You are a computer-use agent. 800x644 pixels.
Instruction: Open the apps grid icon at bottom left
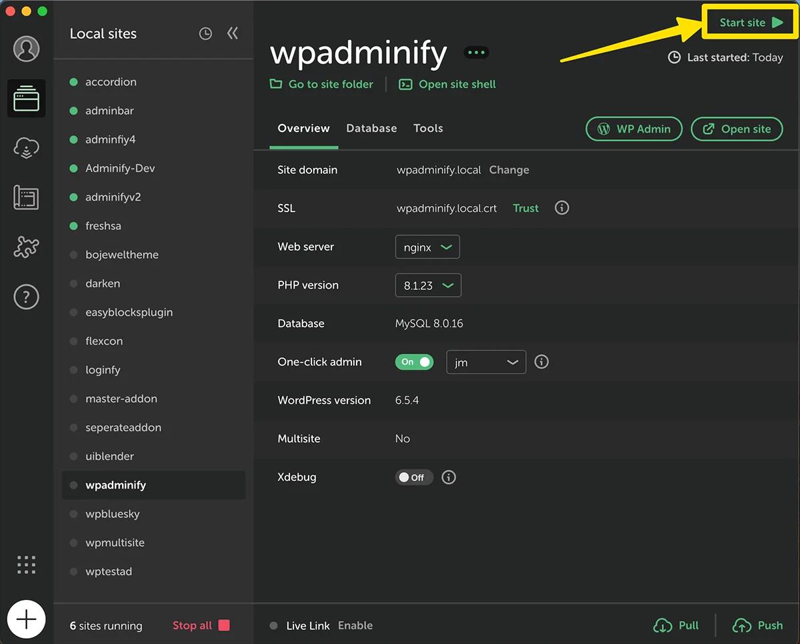point(27,565)
